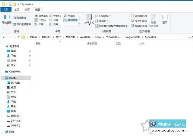Expand chevron after Local breadcrumb
The width and height of the screenshot is (193, 136).
[104, 37]
